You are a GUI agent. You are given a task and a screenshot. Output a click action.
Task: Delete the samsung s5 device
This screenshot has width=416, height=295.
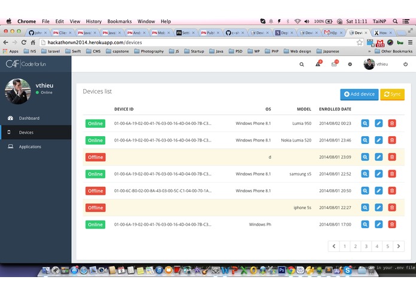point(392,174)
